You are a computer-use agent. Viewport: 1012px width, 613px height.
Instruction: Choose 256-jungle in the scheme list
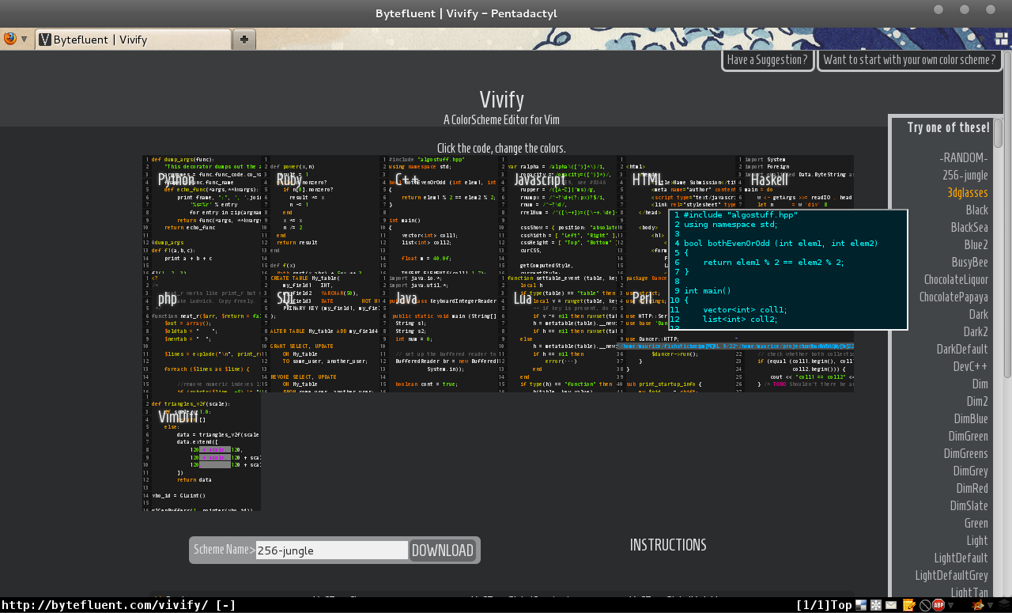coord(965,176)
